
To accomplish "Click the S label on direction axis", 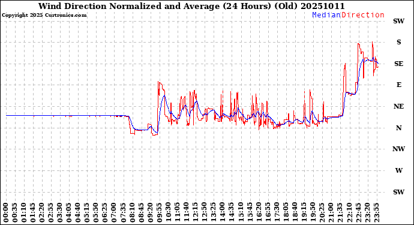I will (398, 42).
